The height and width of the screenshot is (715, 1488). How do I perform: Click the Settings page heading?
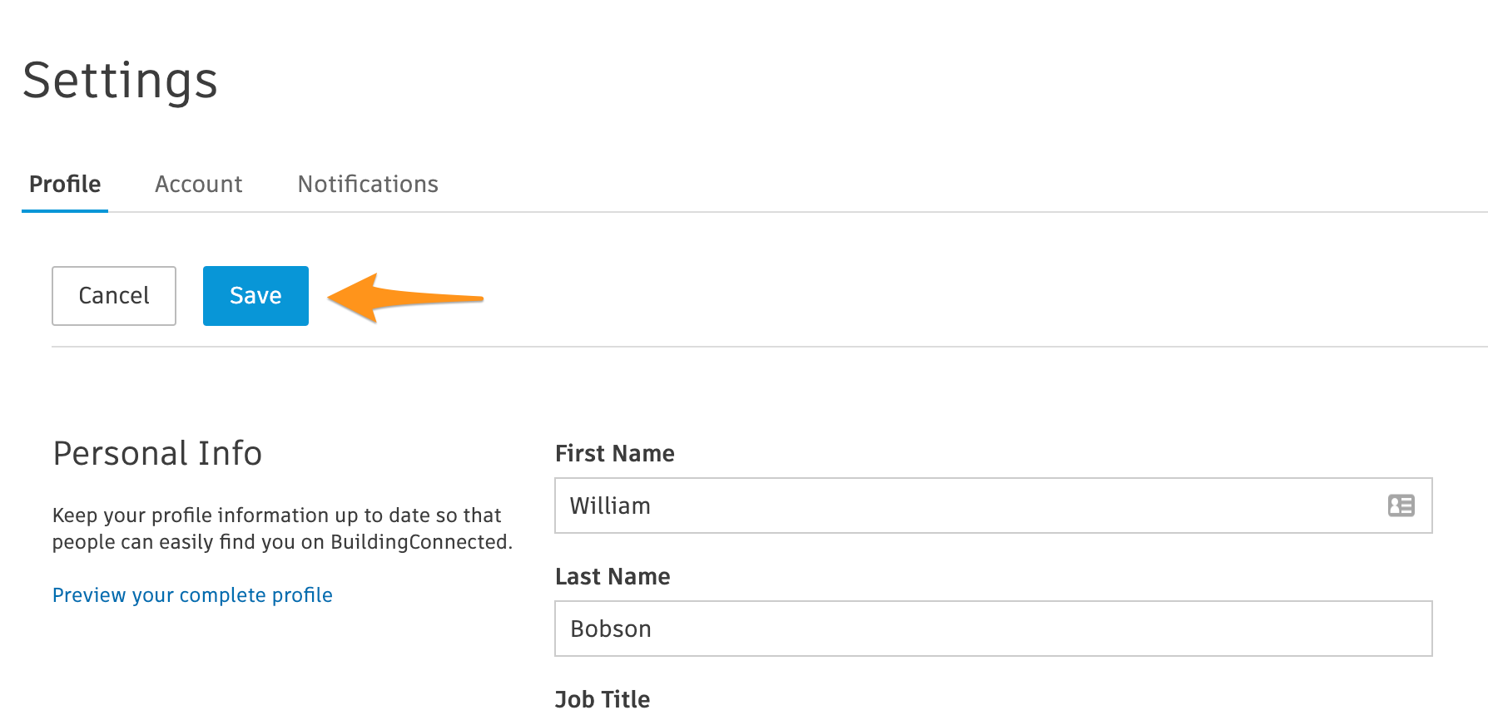121,81
